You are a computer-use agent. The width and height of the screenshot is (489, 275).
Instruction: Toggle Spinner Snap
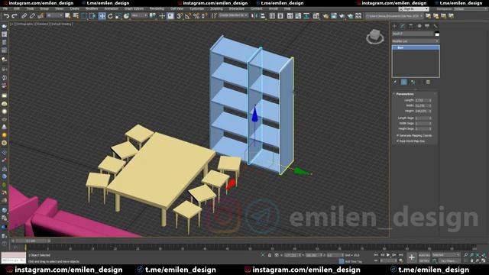204,16
